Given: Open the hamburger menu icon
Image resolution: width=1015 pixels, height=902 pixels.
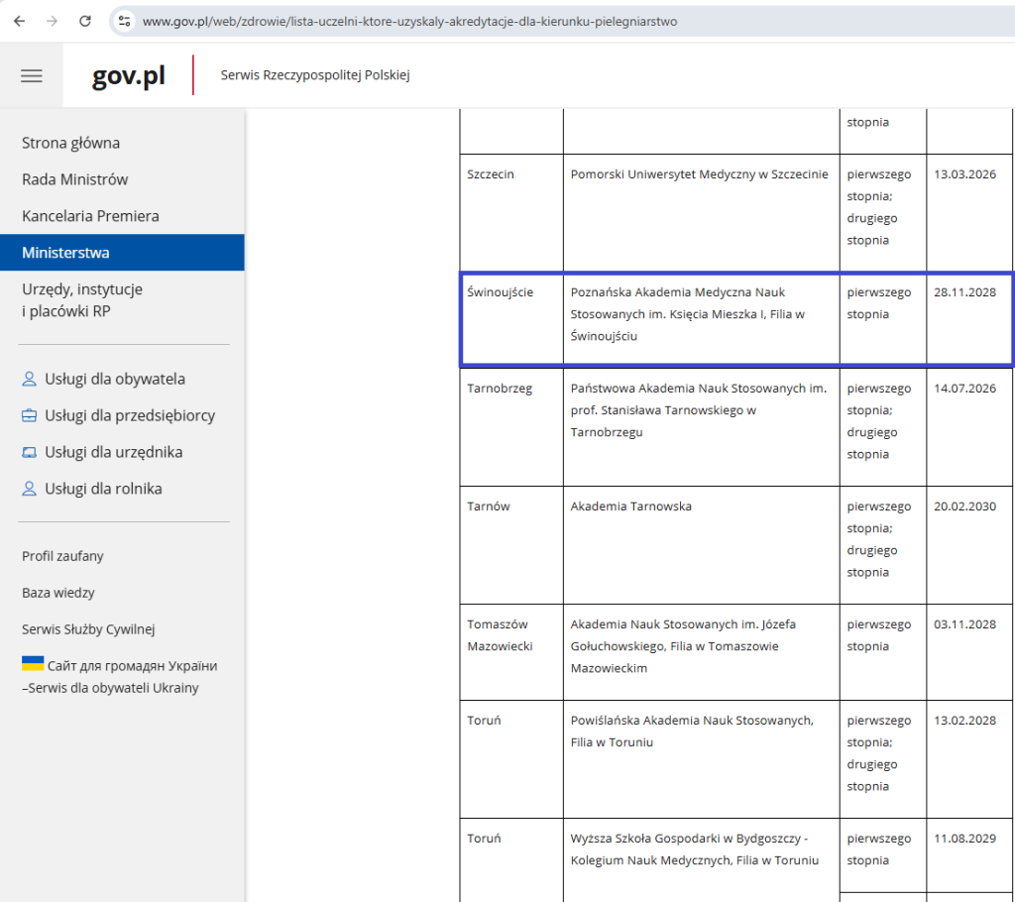Looking at the screenshot, I should click(32, 75).
